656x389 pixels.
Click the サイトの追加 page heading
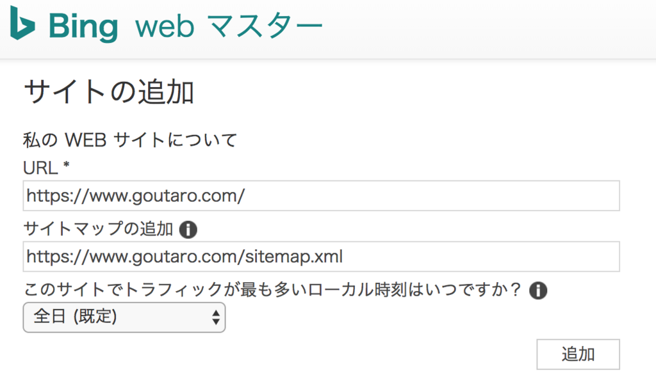point(109,91)
